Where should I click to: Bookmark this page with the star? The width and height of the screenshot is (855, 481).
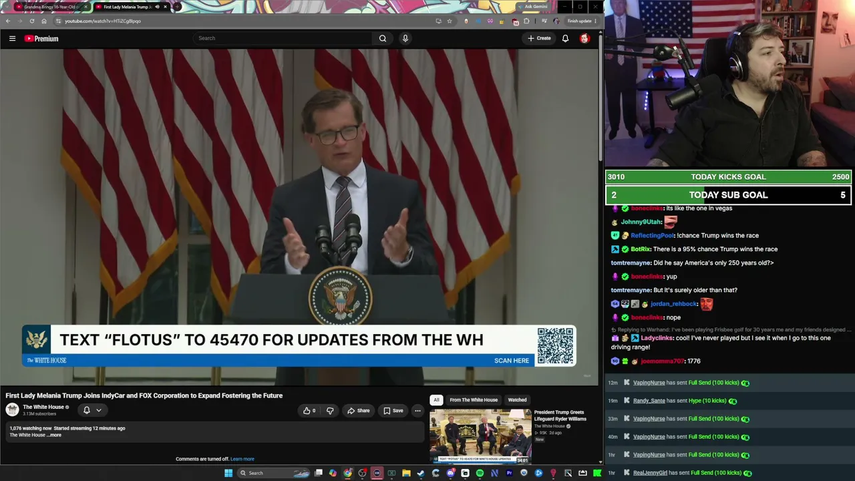(450, 21)
